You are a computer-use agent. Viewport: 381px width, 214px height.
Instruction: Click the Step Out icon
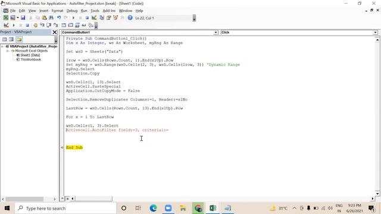55,25
